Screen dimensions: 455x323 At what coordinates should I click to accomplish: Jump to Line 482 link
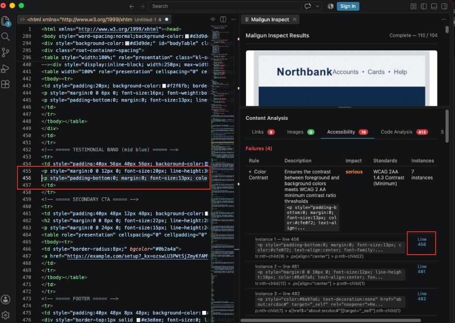click(x=421, y=296)
